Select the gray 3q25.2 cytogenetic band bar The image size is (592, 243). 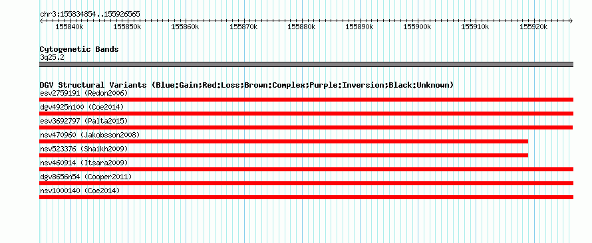pos(306,64)
